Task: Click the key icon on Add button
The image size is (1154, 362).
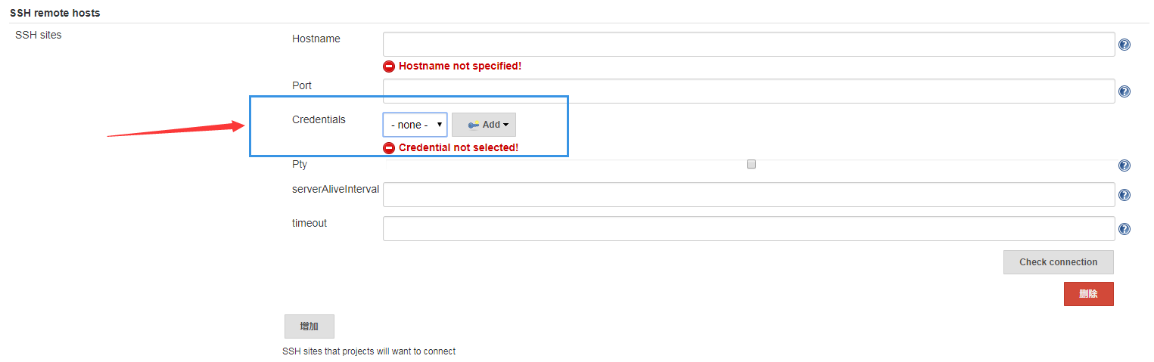Action: (x=473, y=125)
